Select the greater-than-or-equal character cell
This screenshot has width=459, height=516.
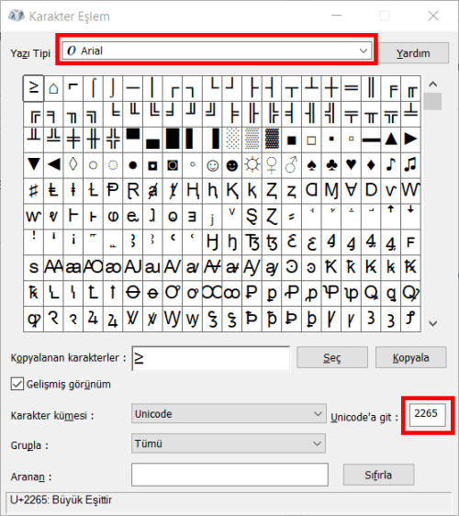coord(33,88)
